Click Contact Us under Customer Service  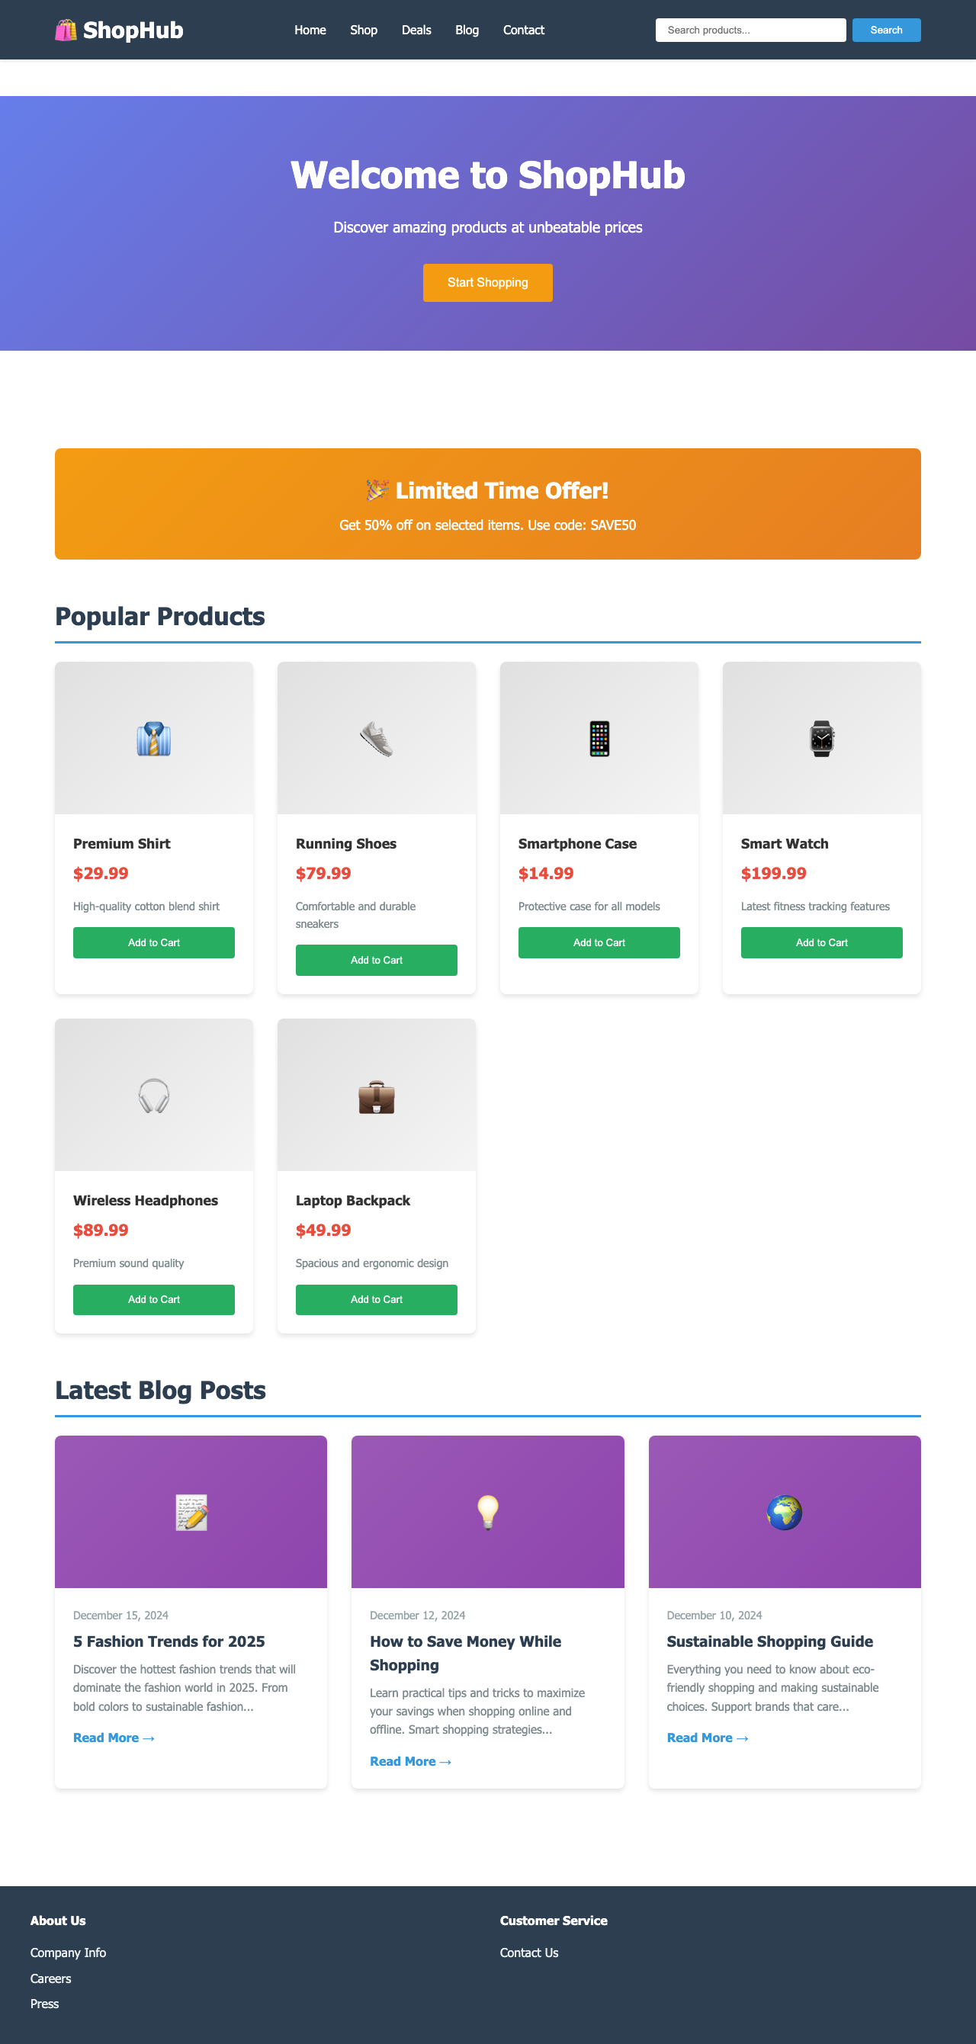(528, 1953)
